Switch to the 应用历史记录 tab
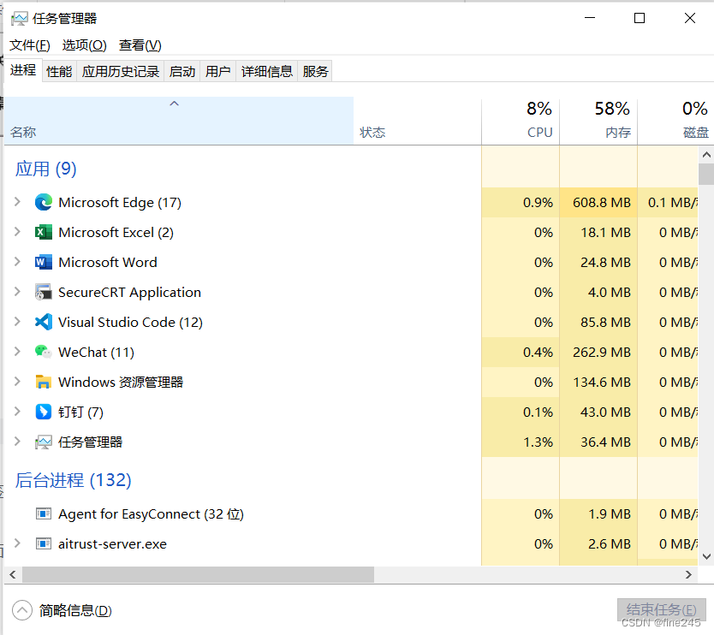This screenshot has width=714, height=635. [120, 72]
